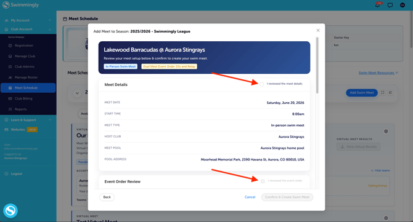This screenshot has width=413, height=222.
Task: Click Confirm & Create Swim Meet button
Action: (287, 197)
